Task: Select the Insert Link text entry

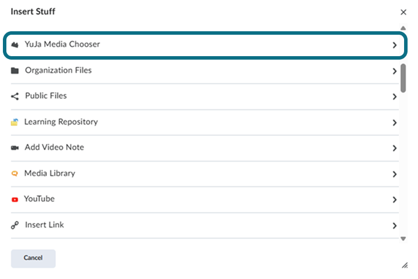Action: pyautogui.click(x=45, y=225)
